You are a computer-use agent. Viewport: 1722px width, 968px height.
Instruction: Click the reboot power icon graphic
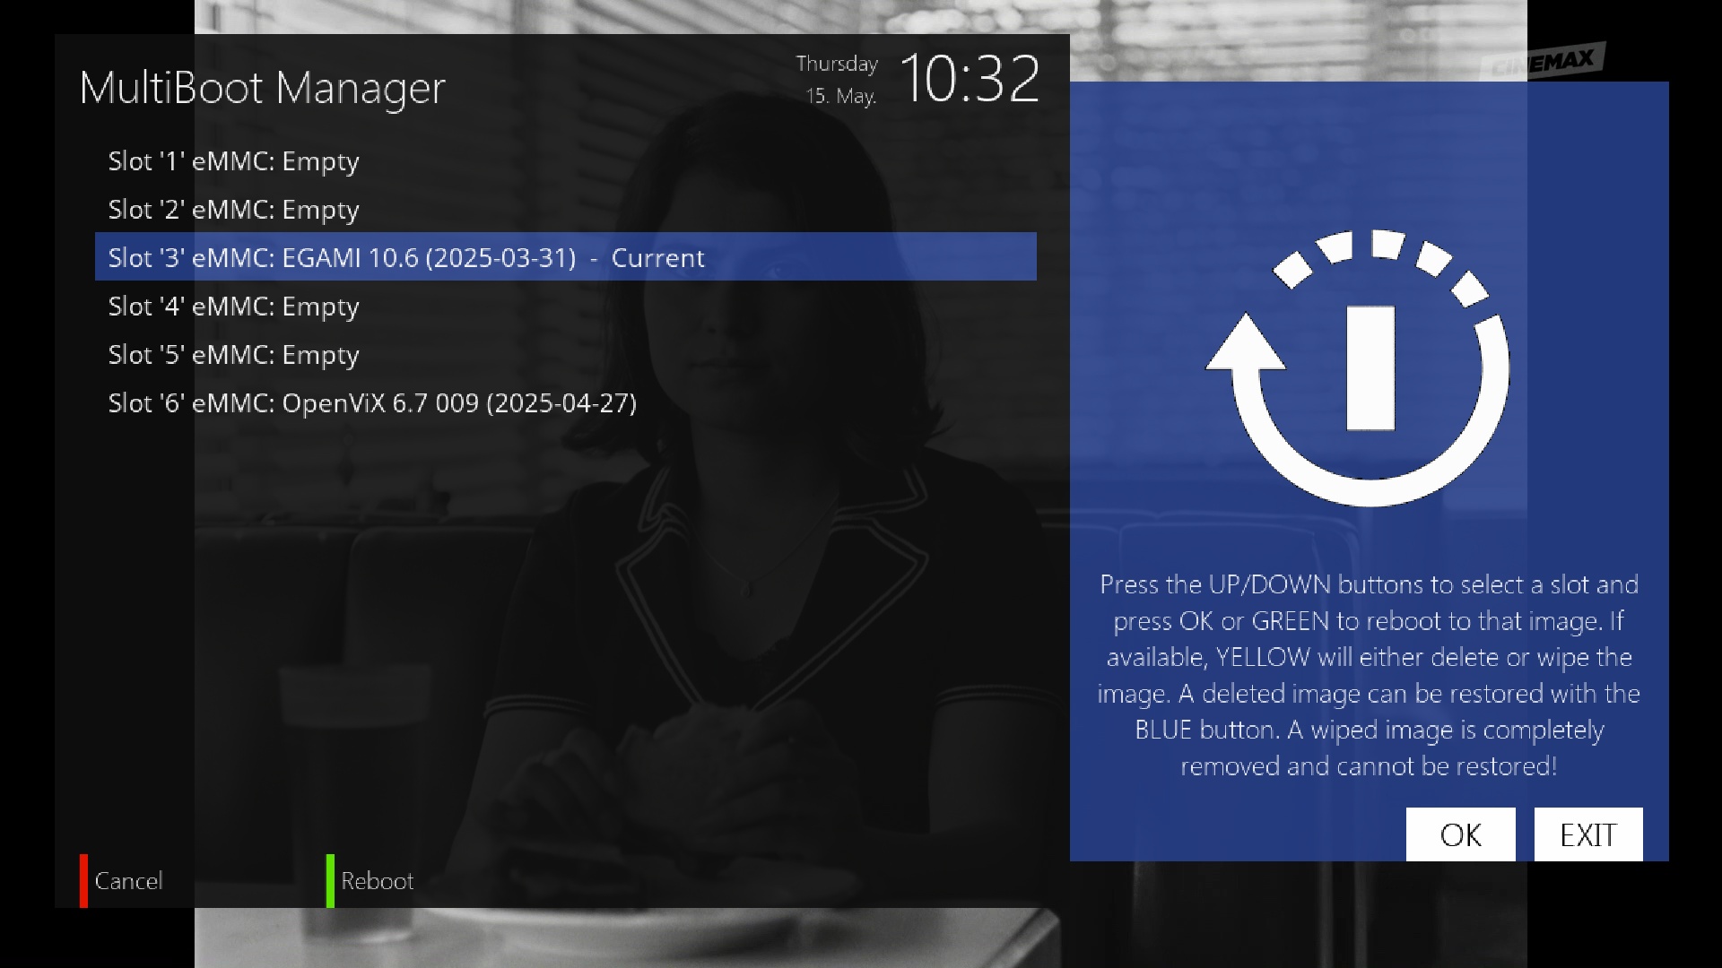[1363, 369]
